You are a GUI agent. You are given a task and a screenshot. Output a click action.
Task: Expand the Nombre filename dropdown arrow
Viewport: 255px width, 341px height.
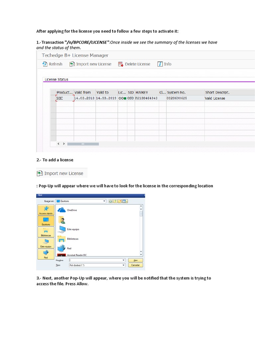[124, 260]
